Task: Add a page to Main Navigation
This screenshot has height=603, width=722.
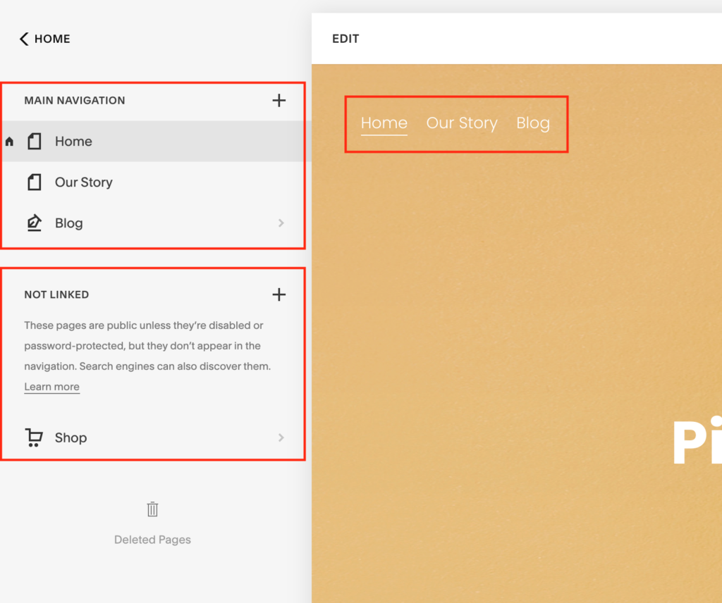Action: [x=279, y=100]
